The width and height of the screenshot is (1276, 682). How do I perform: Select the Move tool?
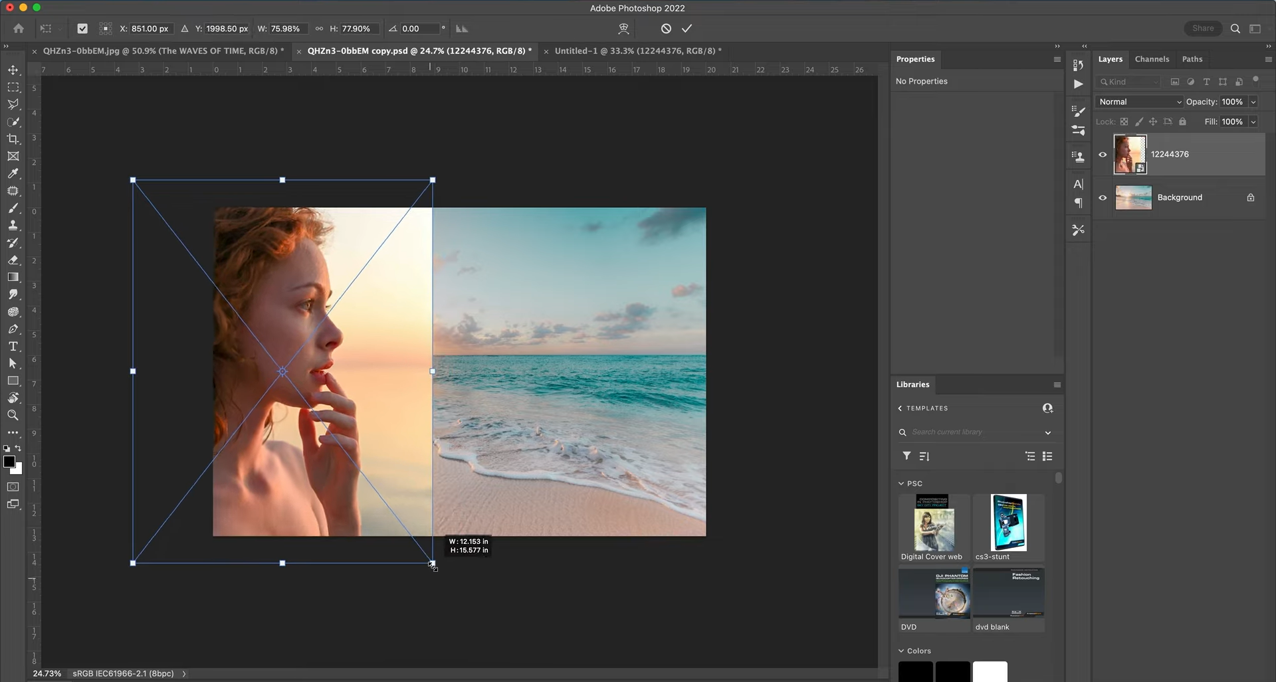click(13, 69)
